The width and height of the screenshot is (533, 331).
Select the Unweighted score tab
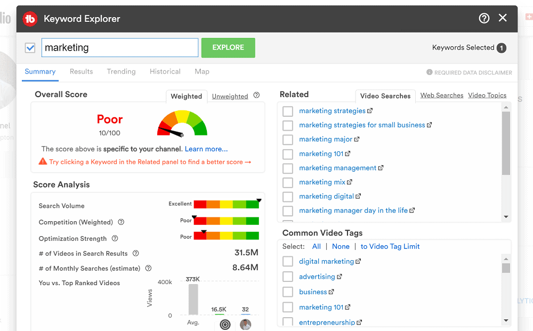click(x=230, y=96)
